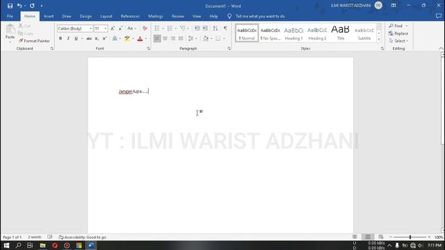Align text left
Viewport: 445px width, 250px height.
[157, 38]
